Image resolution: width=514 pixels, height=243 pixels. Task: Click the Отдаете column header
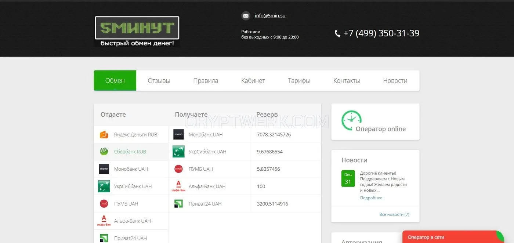tap(113, 115)
